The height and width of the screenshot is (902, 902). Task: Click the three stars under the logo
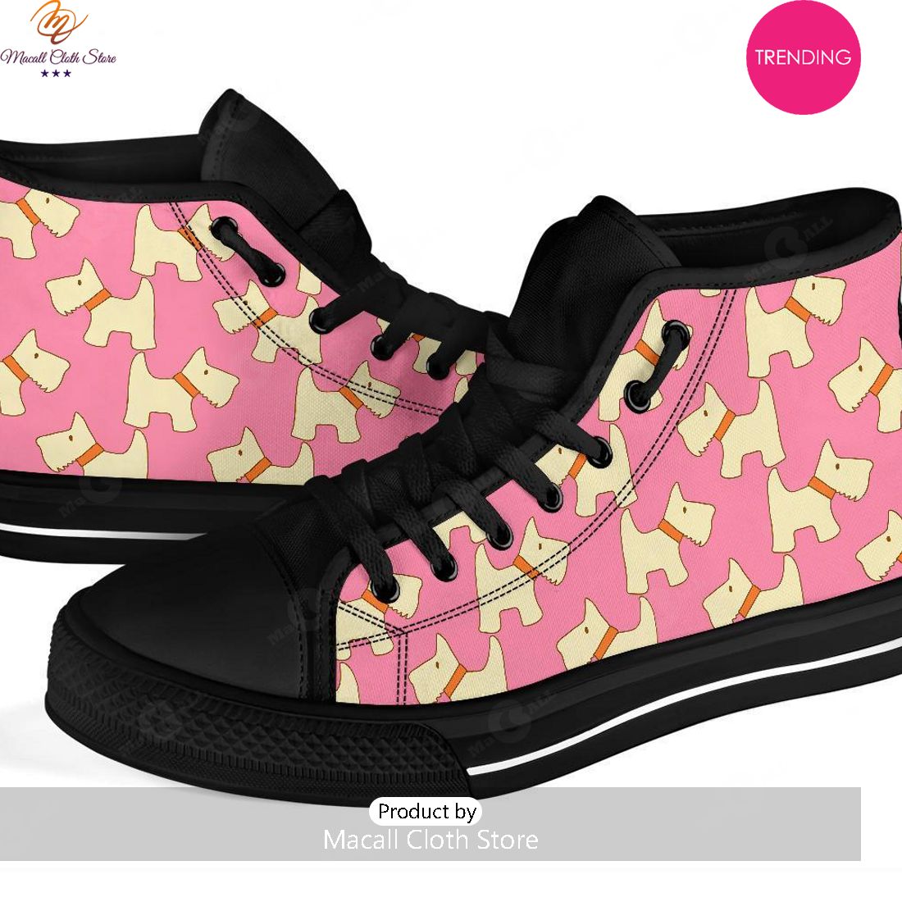pos(56,73)
